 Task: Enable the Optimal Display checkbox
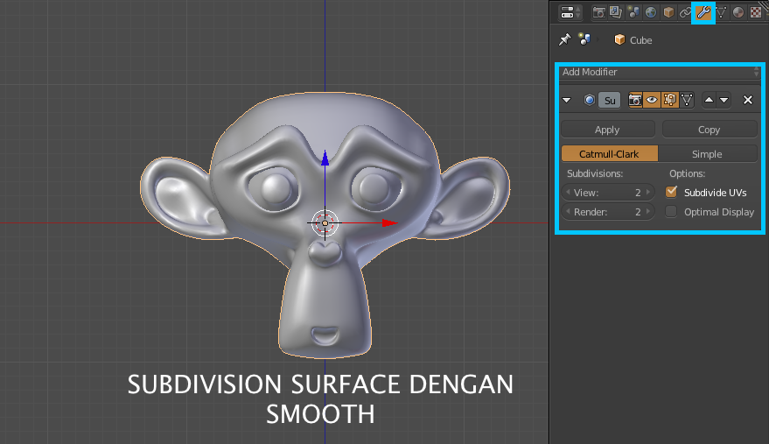(671, 212)
